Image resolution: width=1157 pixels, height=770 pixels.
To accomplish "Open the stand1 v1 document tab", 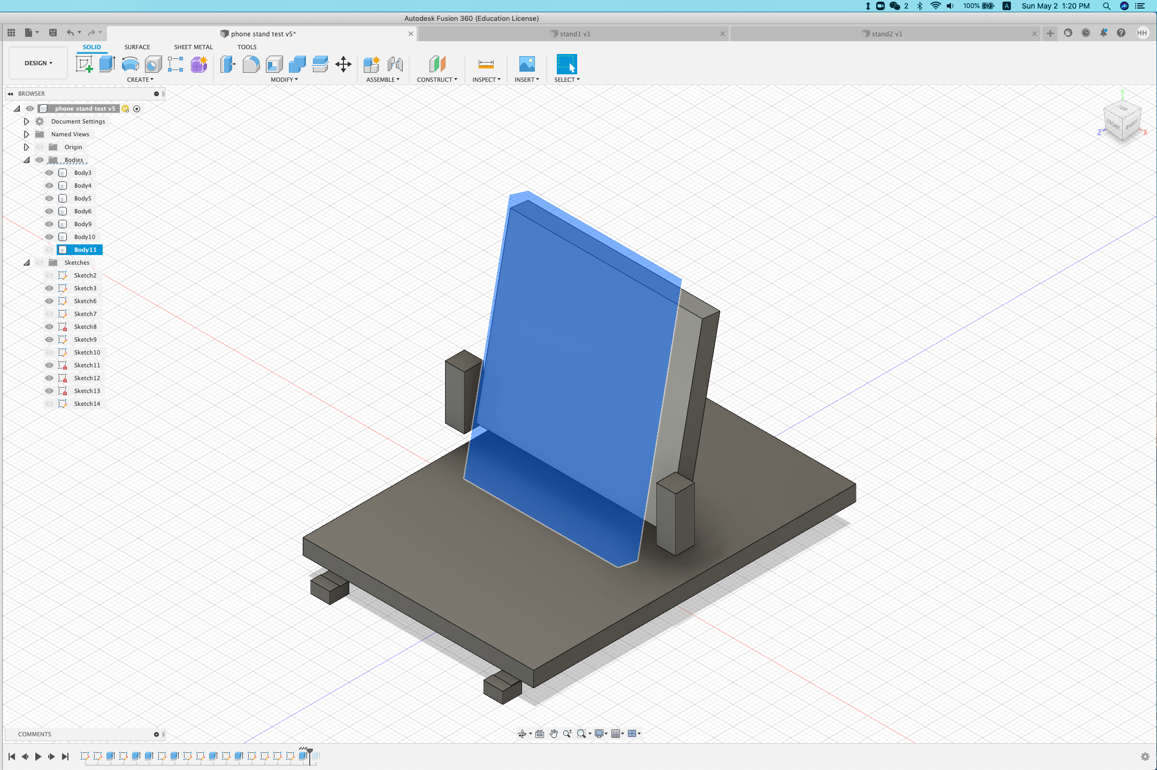I will 575,33.
